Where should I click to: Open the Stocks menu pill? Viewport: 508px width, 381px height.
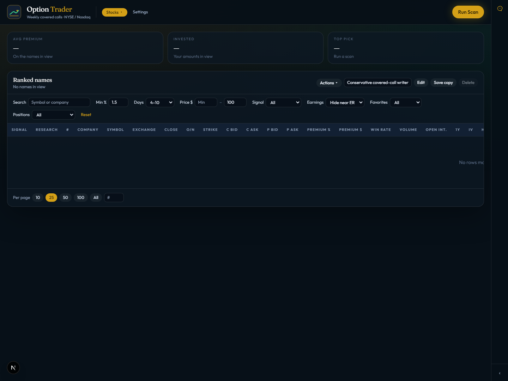(x=114, y=12)
